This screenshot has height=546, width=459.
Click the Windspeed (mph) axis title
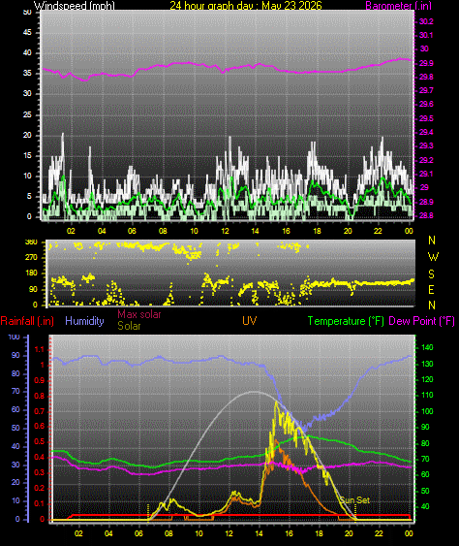pos(74,5)
